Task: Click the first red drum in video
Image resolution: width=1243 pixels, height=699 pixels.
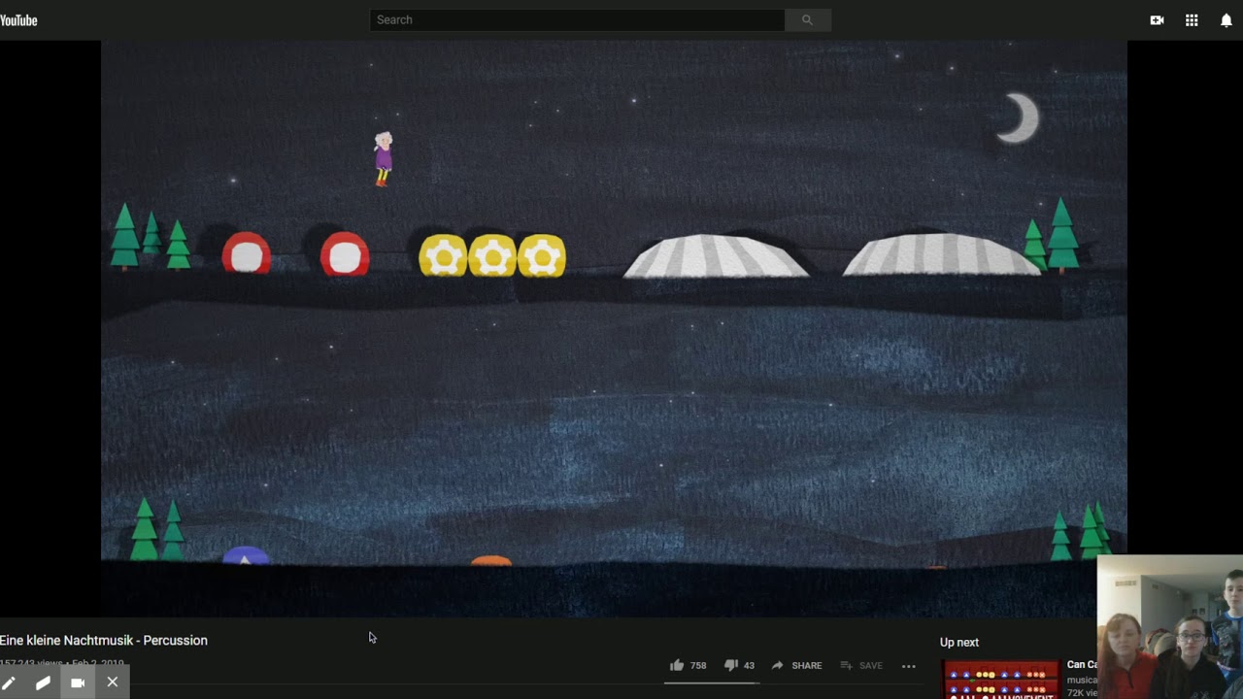Action: click(247, 254)
